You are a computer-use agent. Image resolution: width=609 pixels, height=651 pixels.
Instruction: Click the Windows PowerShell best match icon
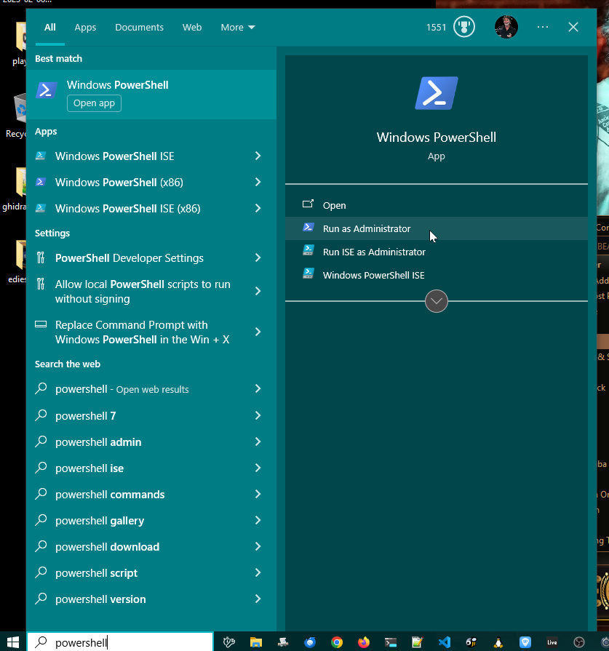(47, 90)
